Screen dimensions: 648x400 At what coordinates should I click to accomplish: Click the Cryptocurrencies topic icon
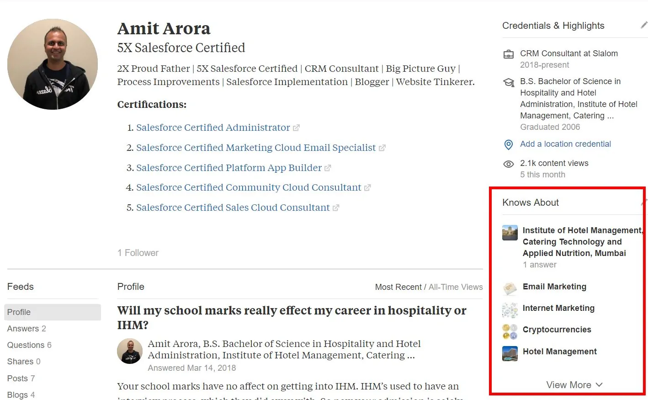[510, 331]
